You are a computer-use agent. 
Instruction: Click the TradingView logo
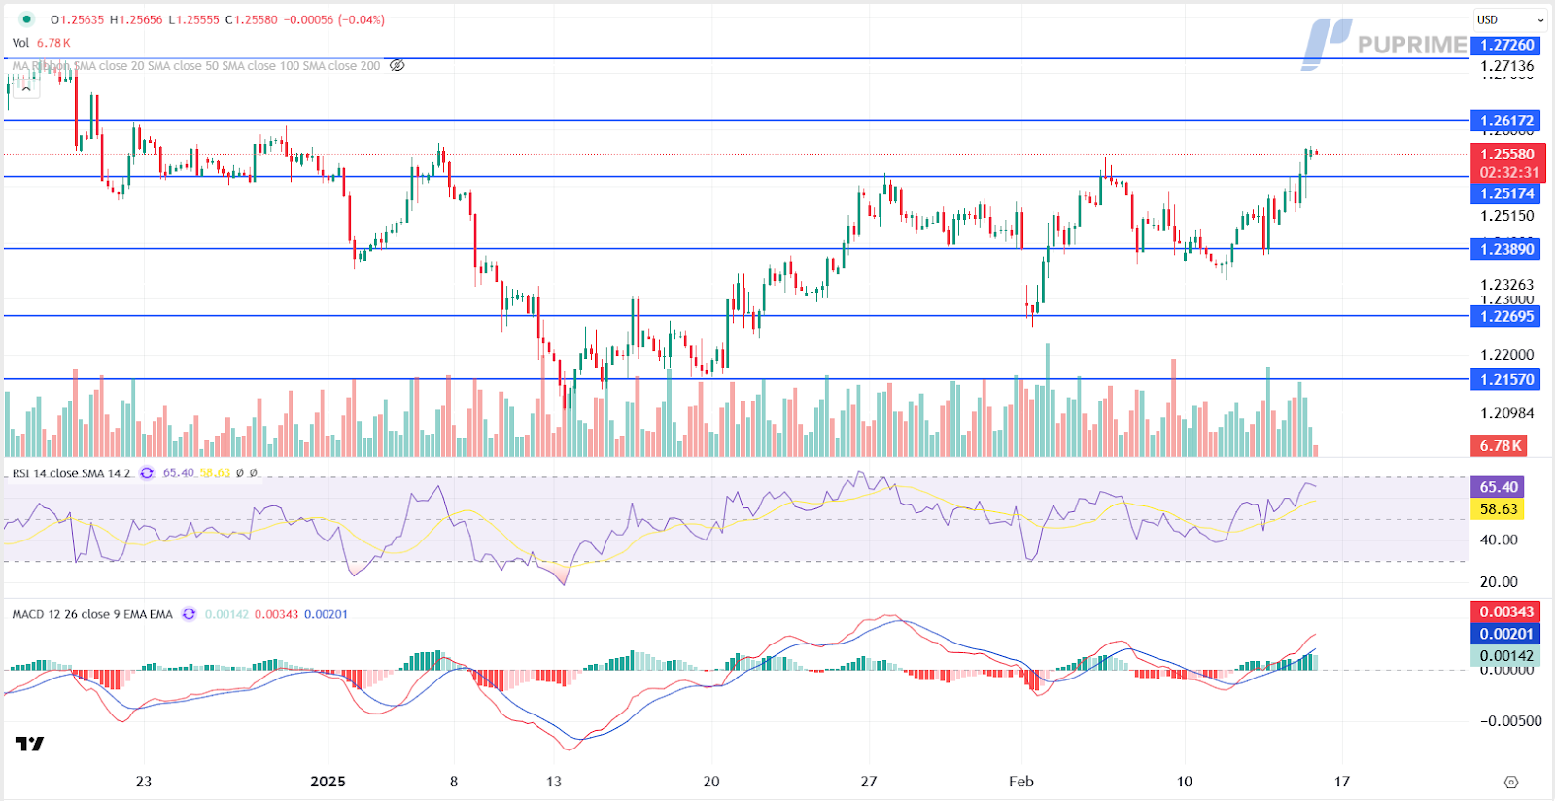pos(29,744)
